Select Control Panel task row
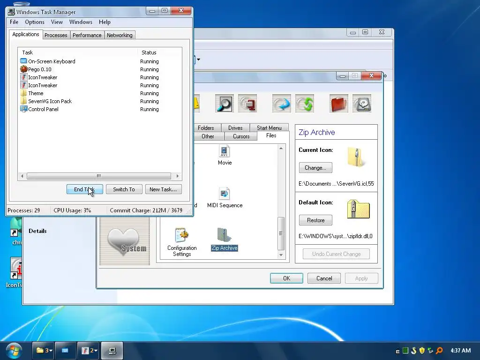480x360 pixels. click(x=100, y=109)
